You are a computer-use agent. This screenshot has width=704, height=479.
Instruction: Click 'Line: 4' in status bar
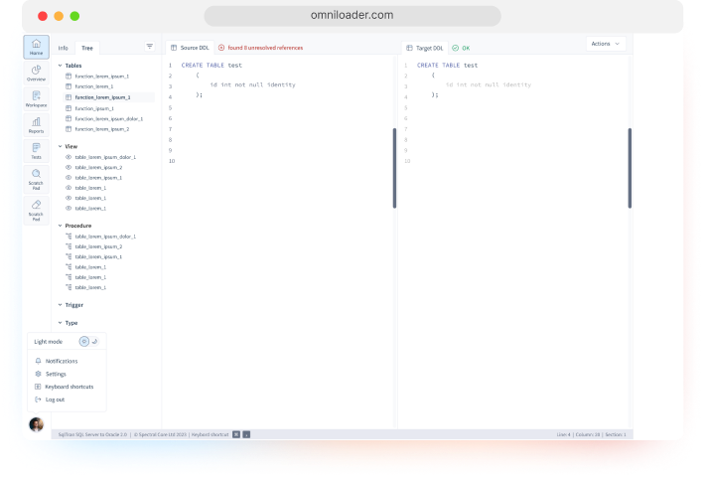(x=563, y=434)
